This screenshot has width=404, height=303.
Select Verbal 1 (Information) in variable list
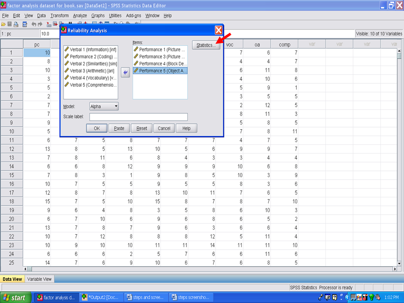click(x=90, y=50)
